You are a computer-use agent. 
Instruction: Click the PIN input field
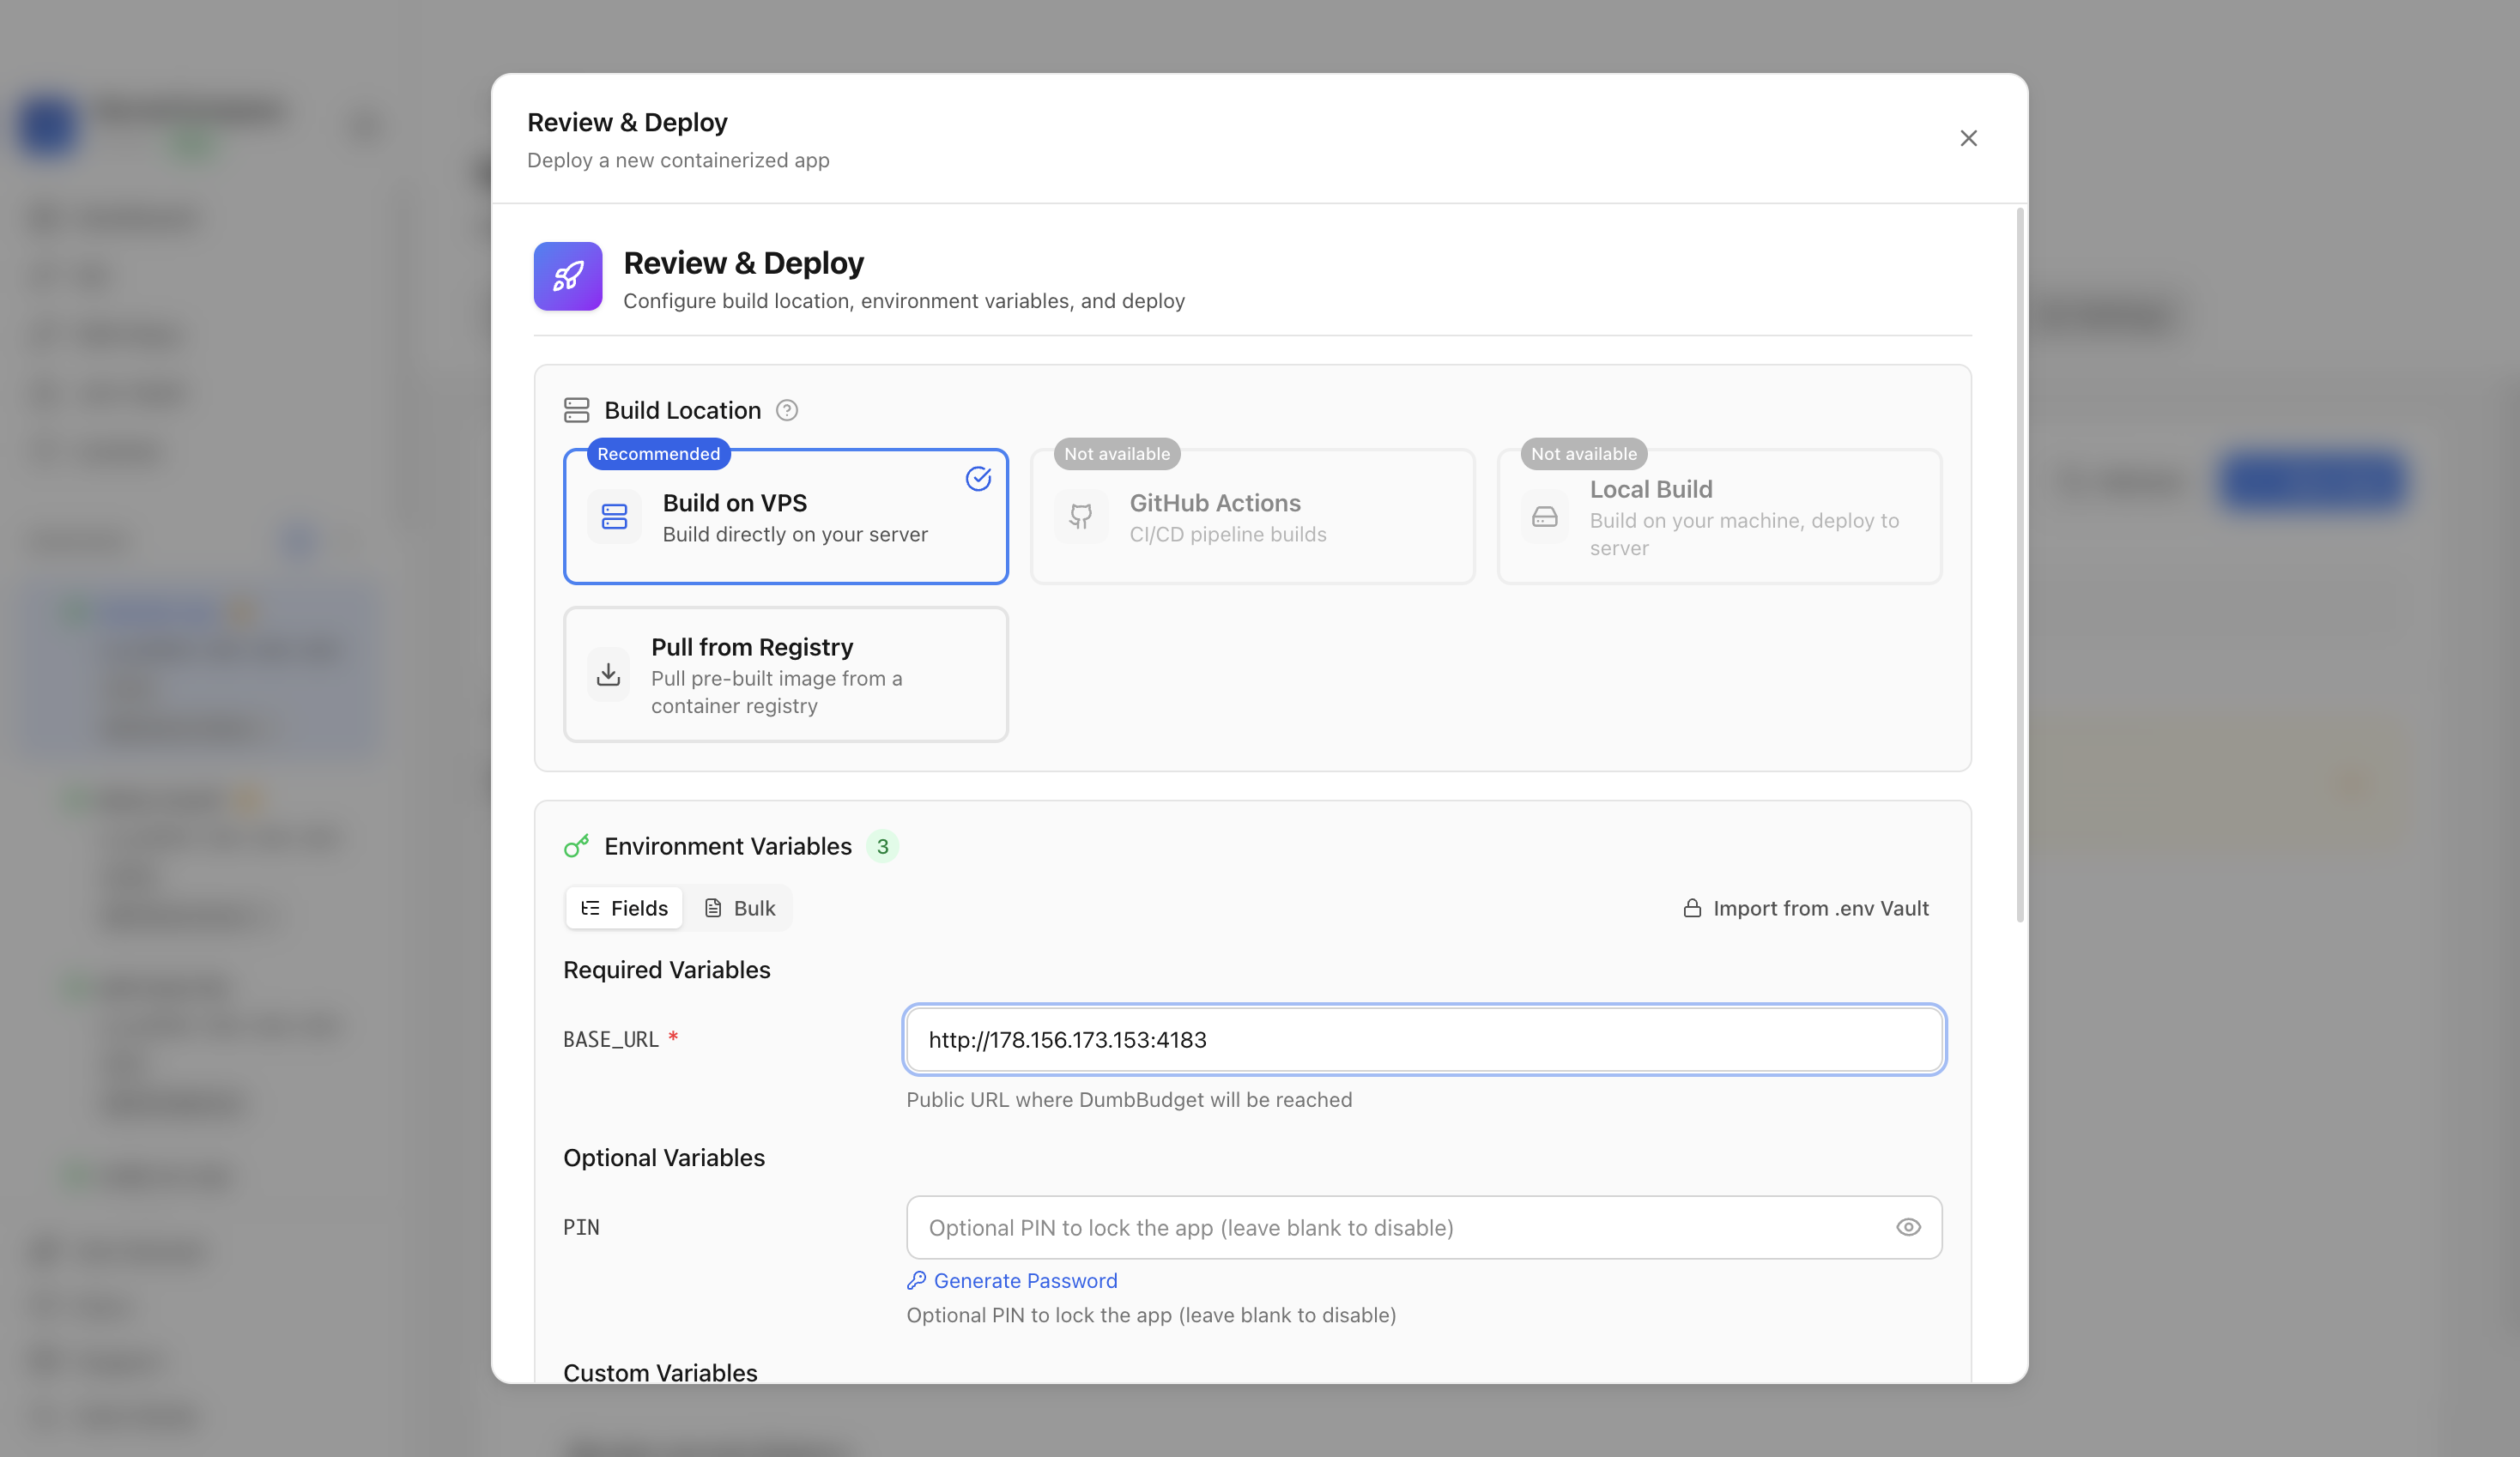(1424, 1227)
